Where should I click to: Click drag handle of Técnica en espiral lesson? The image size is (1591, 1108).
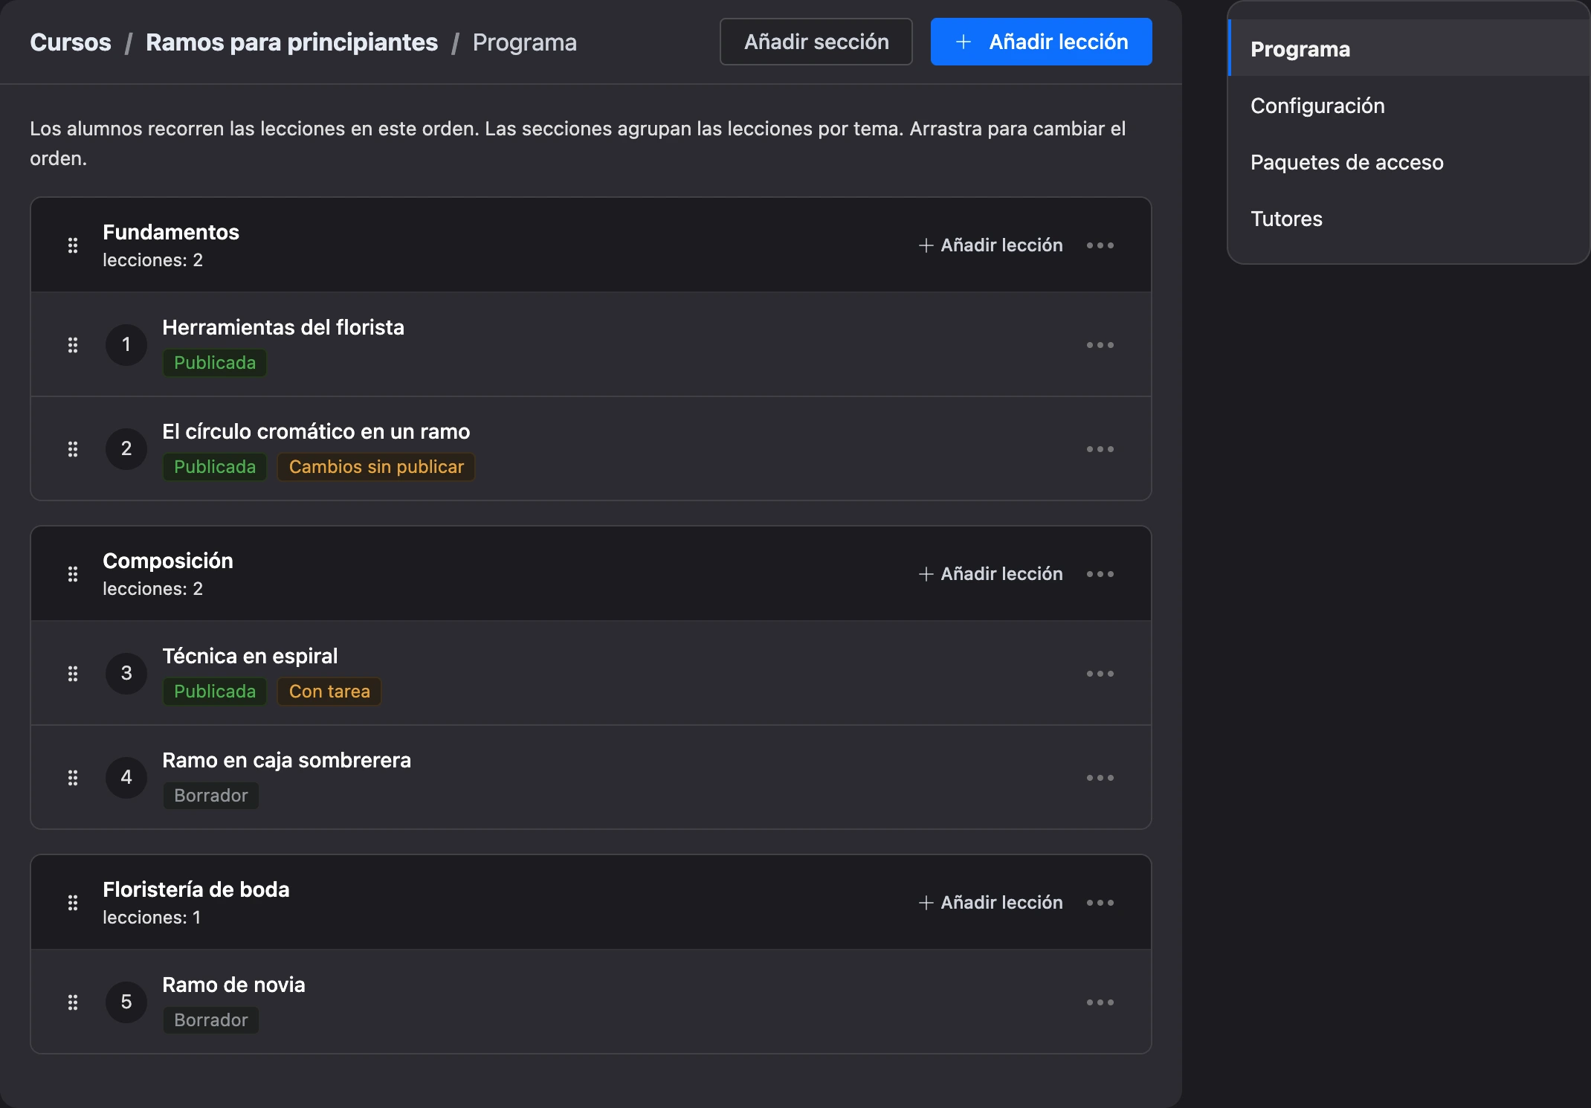[73, 674]
